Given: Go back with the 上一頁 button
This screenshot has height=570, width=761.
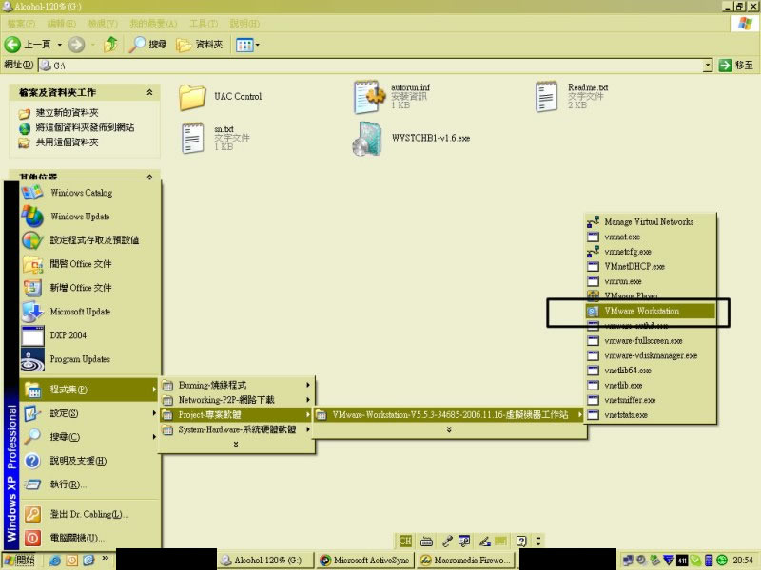Looking at the screenshot, I should [x=28, y=45].
